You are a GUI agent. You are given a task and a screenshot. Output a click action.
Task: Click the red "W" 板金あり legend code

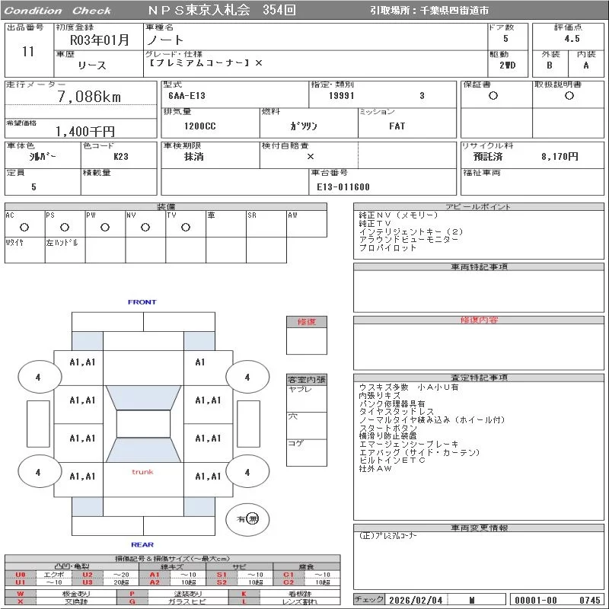point(21,594)
